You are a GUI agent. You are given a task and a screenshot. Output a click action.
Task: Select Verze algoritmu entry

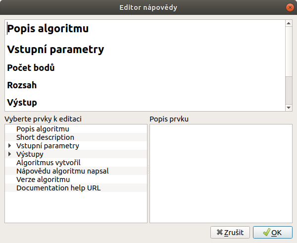[x=76, y=180]
